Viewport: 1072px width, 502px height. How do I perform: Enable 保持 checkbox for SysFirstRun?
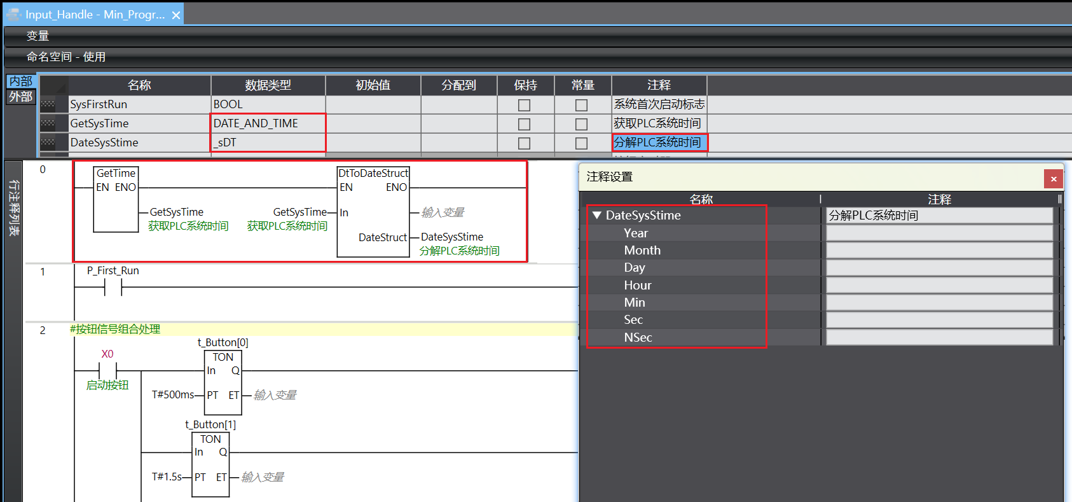(524, 105)
